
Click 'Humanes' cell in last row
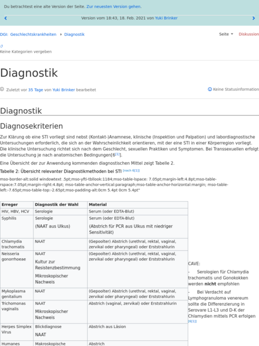coord(10,344)
